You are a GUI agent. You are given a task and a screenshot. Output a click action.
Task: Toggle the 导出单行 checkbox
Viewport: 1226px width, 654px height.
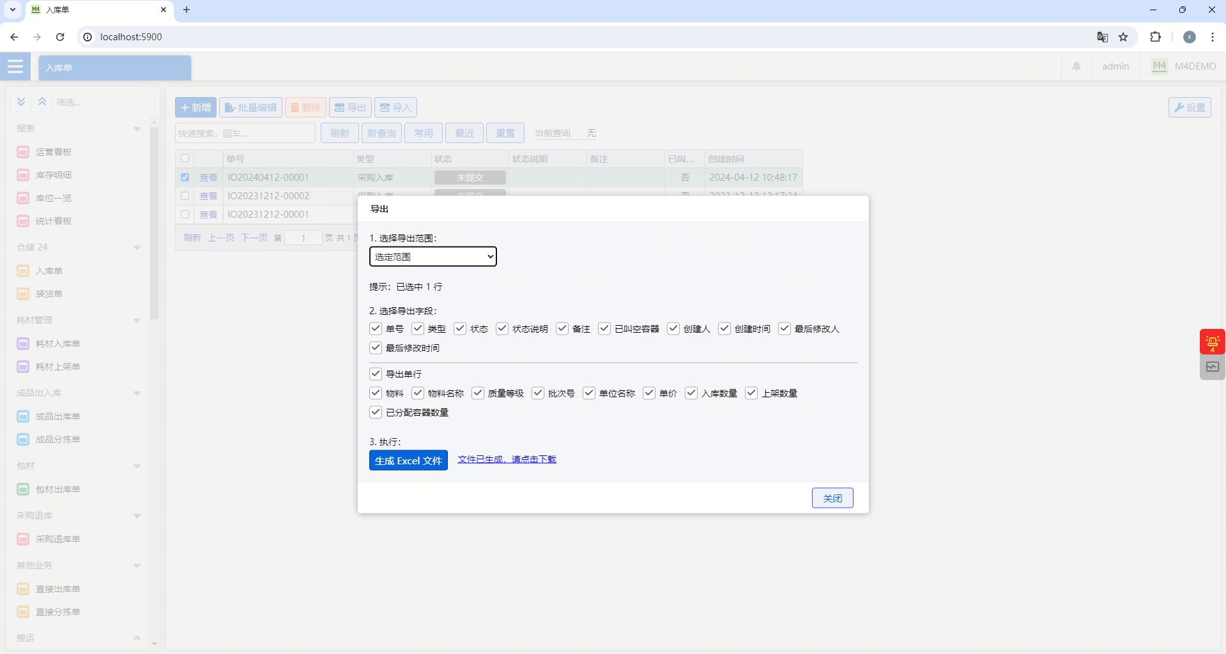376,374
